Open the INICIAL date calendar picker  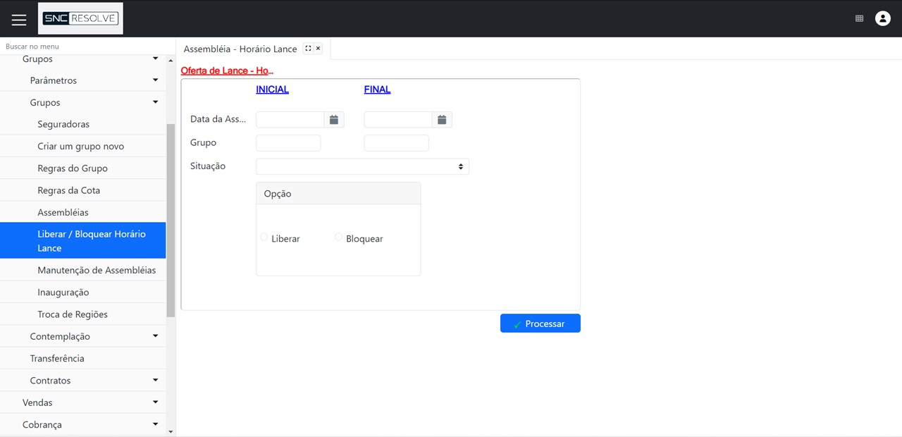click(333, 119)
